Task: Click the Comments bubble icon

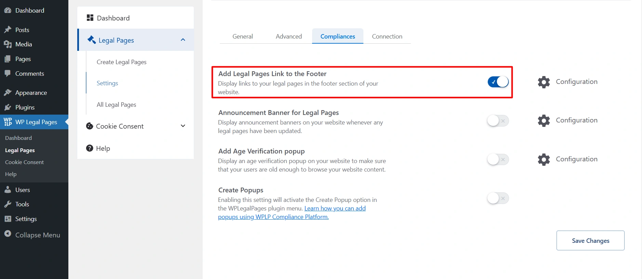Action: 8,73
